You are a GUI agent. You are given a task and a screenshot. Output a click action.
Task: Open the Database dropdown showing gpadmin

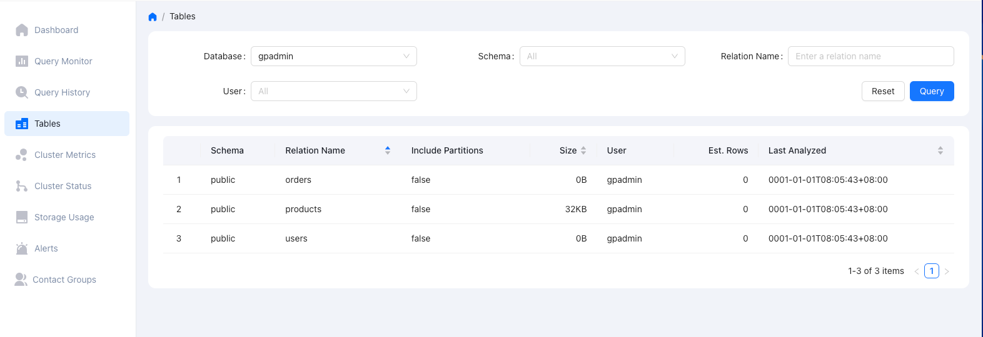(333, 56)
